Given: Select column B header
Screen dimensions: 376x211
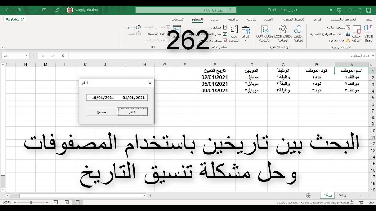Looking at the screenshot, I should point(317,65).
